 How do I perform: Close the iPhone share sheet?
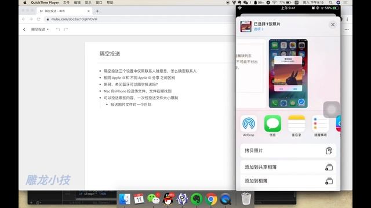pyautogui.click(x=333, y=24)
